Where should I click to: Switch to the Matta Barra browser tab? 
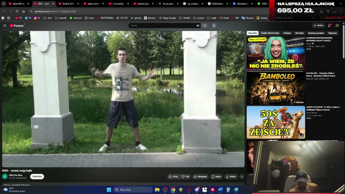tap(218, 4)
